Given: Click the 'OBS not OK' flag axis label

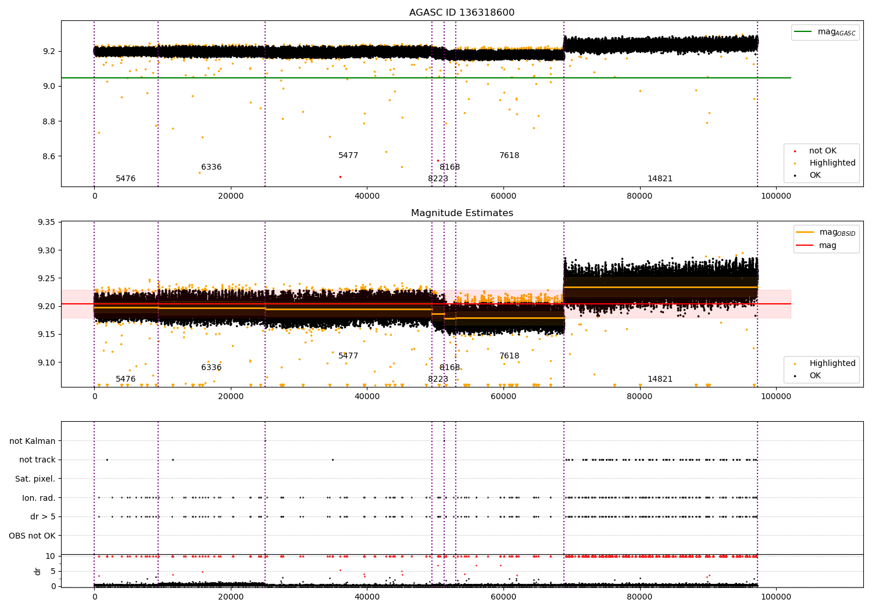Looking at the screenshot, I should pos(33,536).
